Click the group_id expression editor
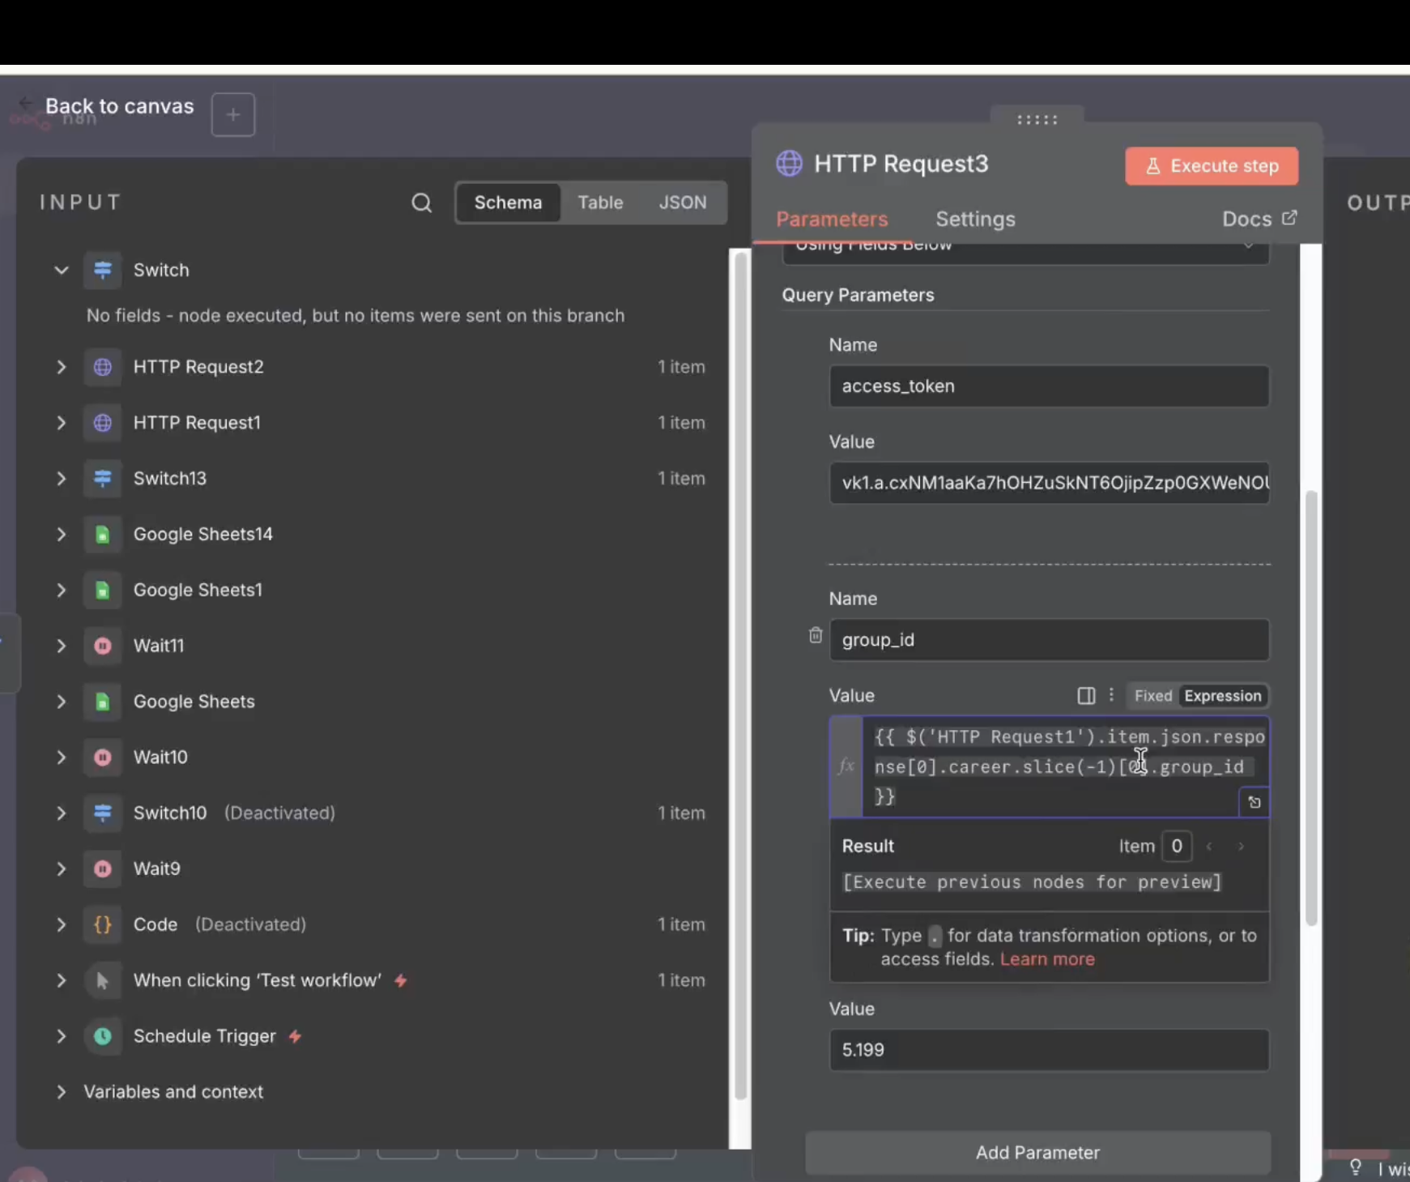 (x=1065, y=766)
